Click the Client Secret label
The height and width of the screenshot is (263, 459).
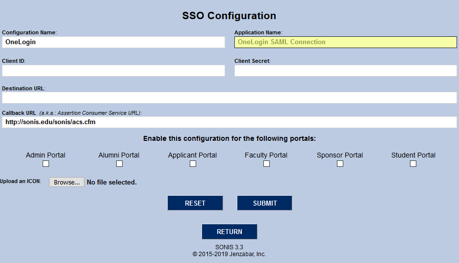click(x=253, y=61)
